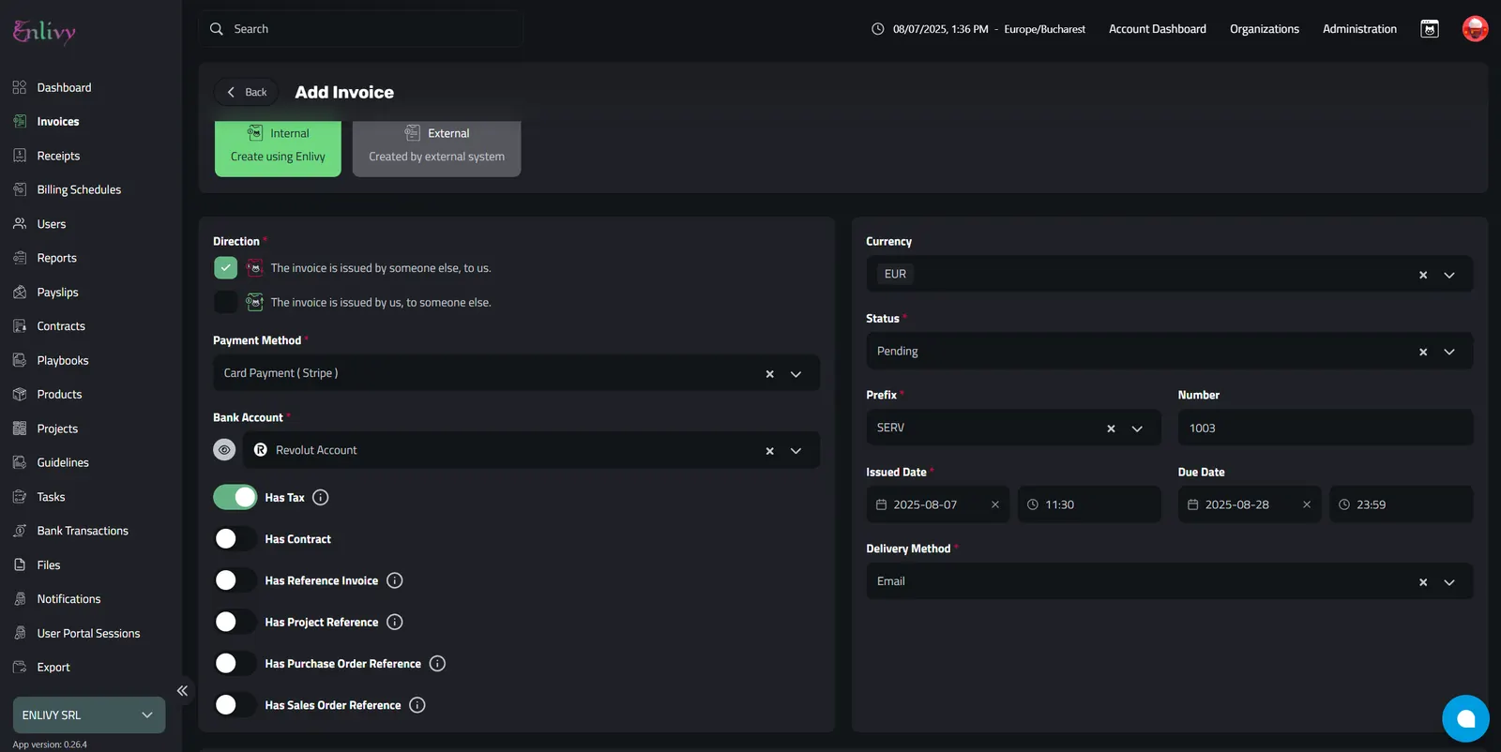Clear the Status Pending selection
The width and height of the screenshot is (1501, 752).
click(x=1423, y=352)
